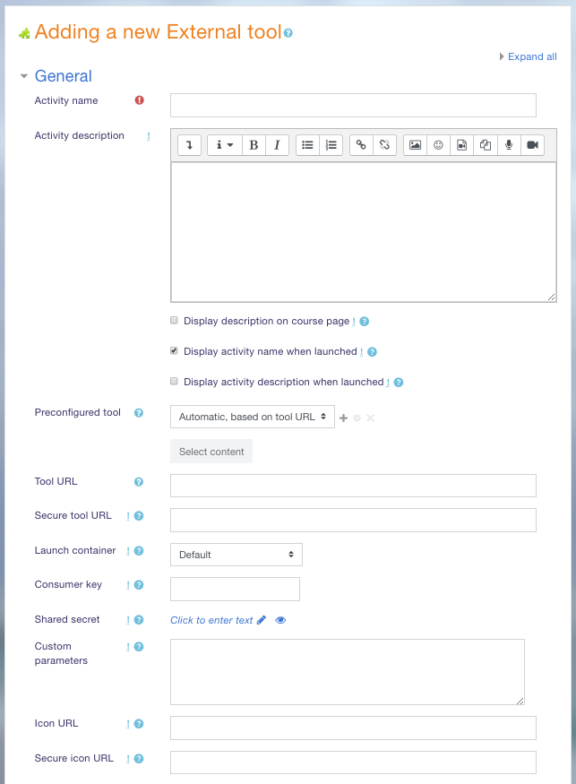Click the Secure tool URL input field
Image resolution: width=576 pixels, height=784 pixels.
click(353, 520)
